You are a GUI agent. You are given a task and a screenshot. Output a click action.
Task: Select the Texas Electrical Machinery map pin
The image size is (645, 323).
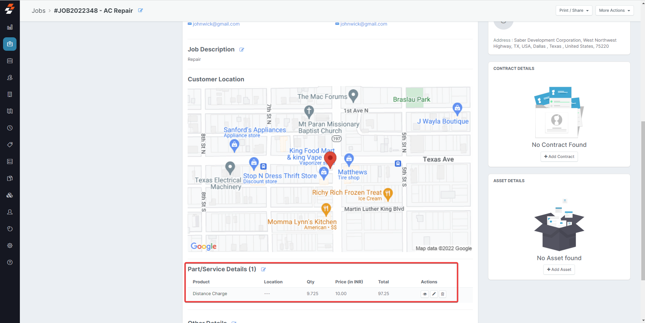(230, 168)
